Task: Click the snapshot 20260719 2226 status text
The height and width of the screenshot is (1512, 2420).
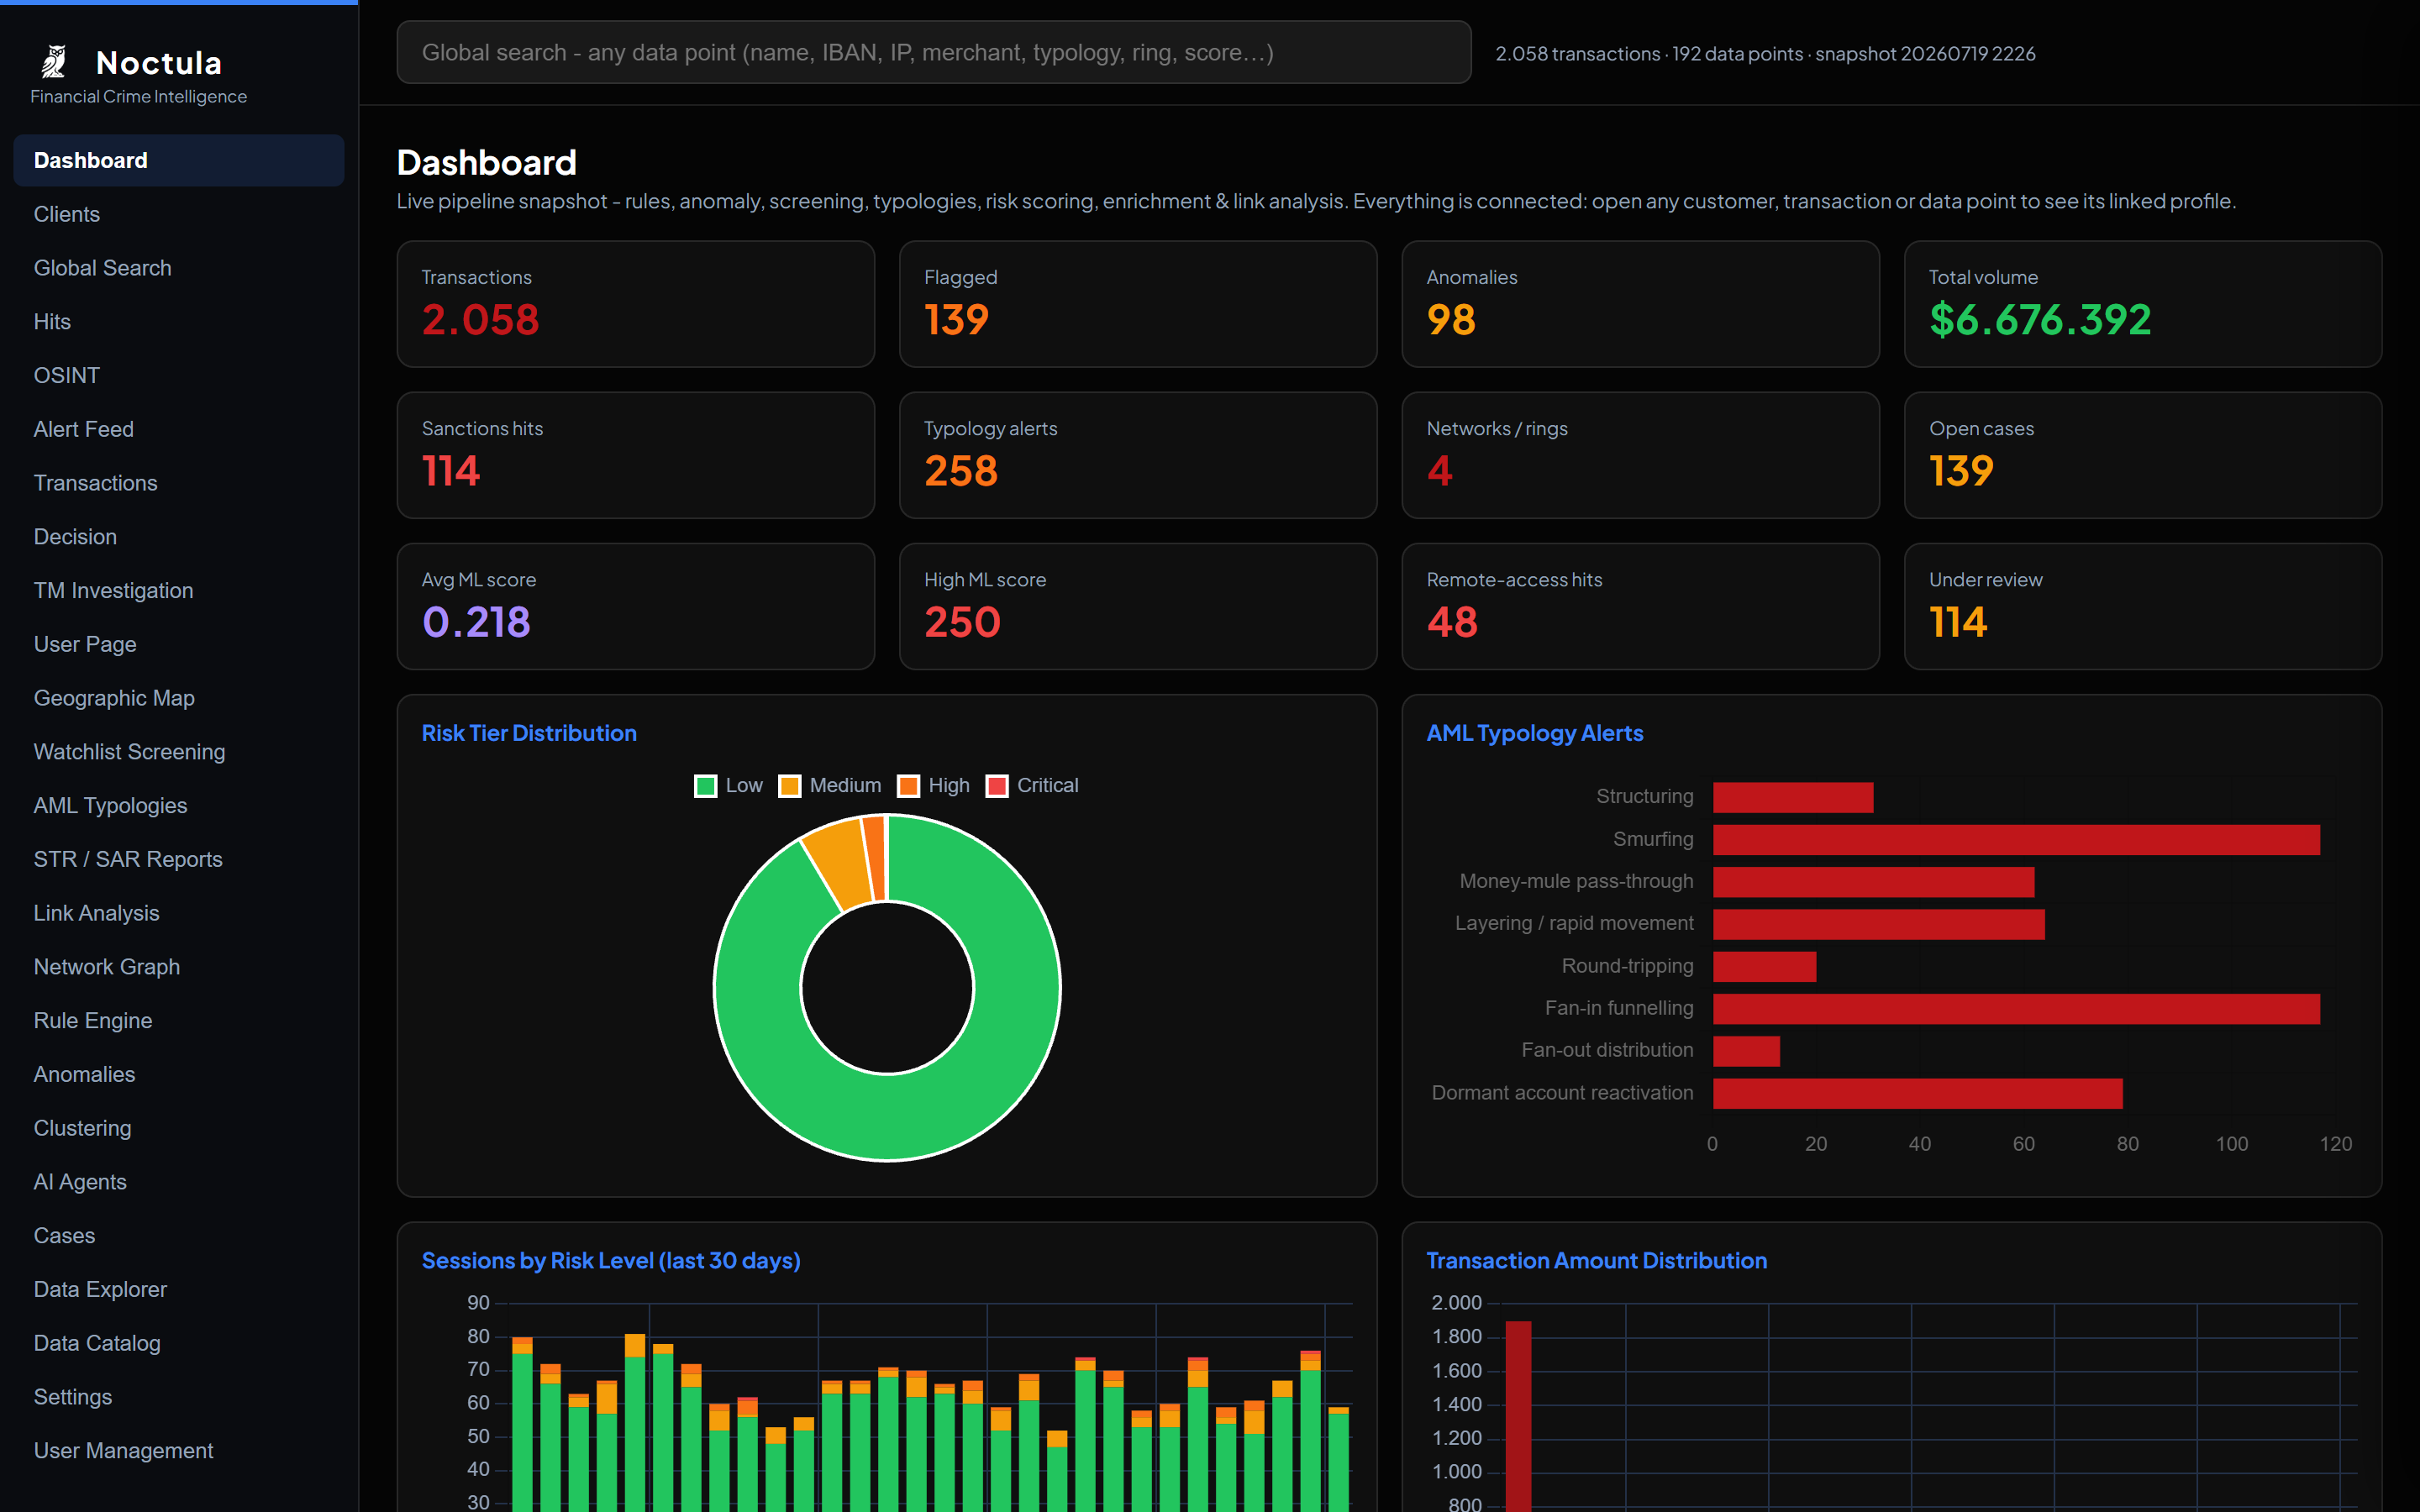Action: click(1925, 54)
